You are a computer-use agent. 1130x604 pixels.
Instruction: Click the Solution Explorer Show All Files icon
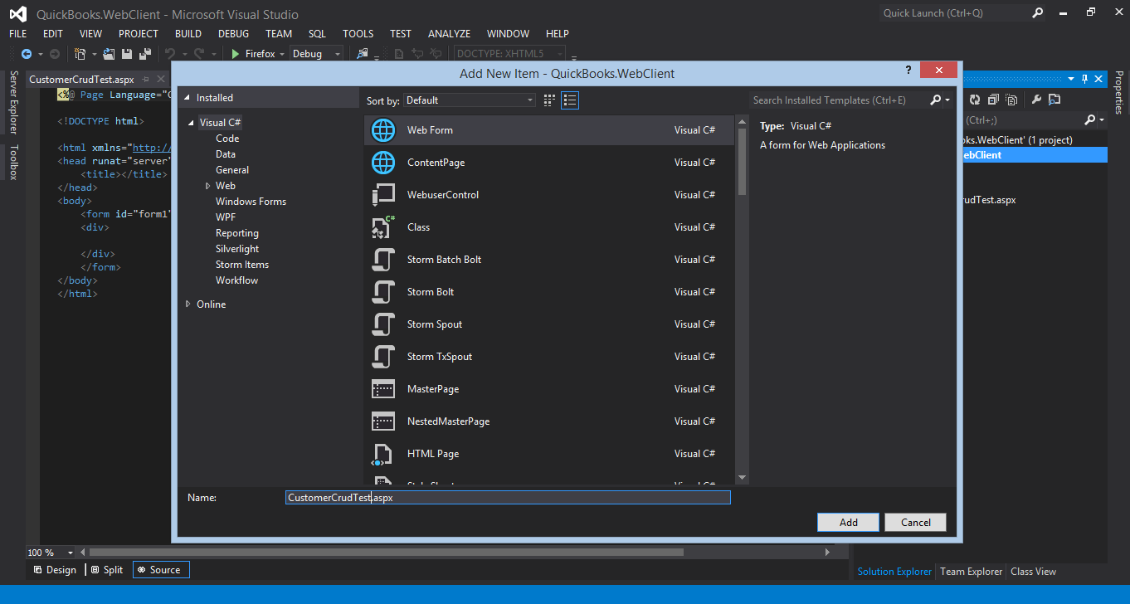pyautogui.click(x=1011, y=100)
